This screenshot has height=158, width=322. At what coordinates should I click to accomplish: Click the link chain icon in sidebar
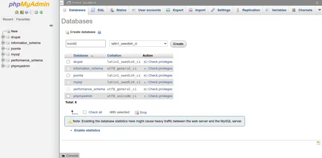pyautogui.click(x=51, y=26)
